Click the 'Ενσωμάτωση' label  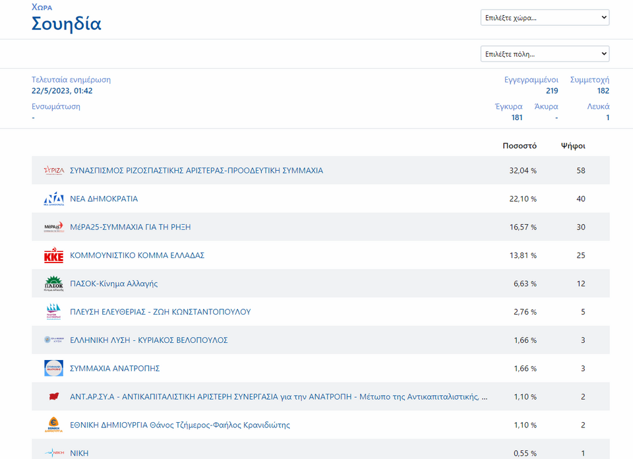coord(55,106)
